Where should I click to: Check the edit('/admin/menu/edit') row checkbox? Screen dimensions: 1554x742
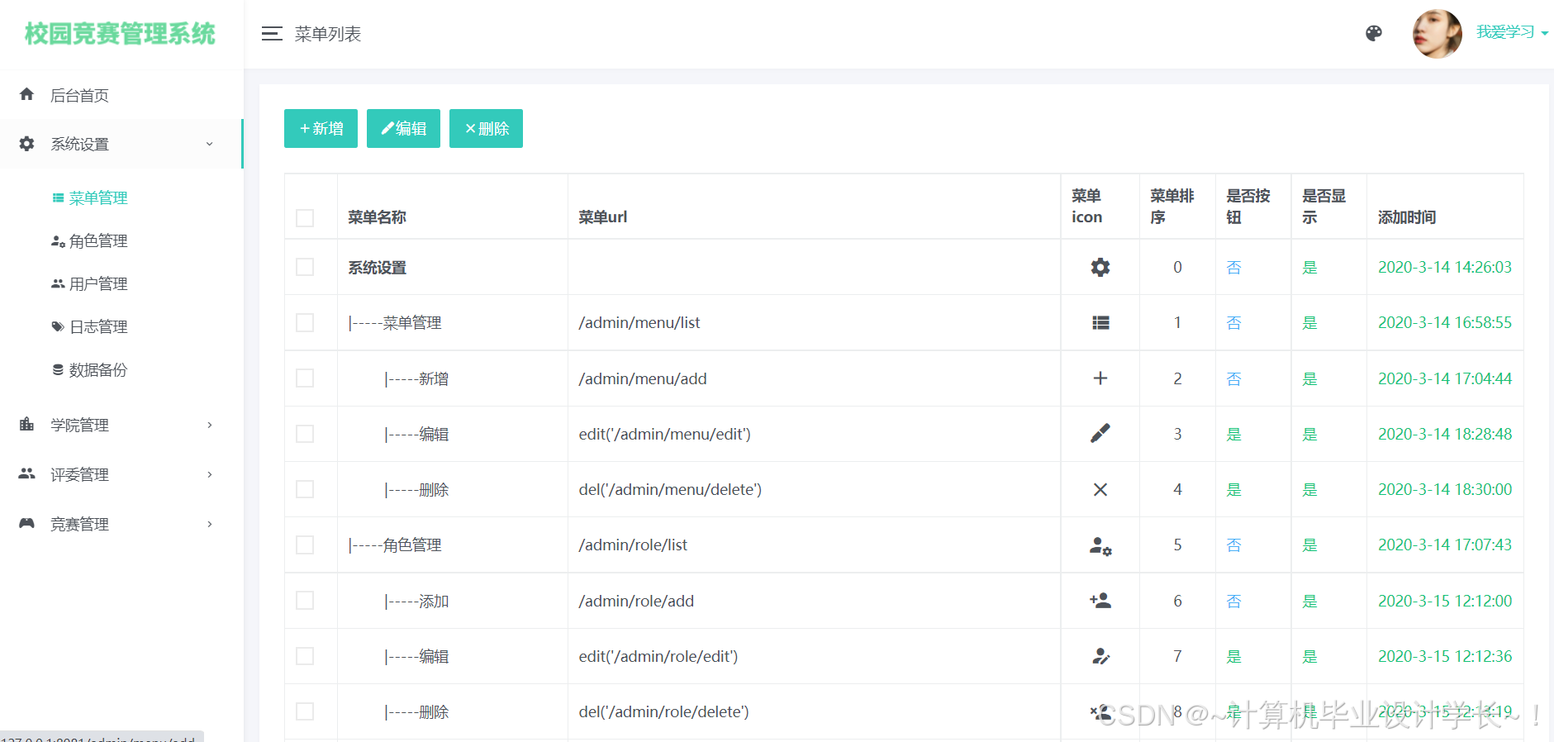(x=305, y=434)
